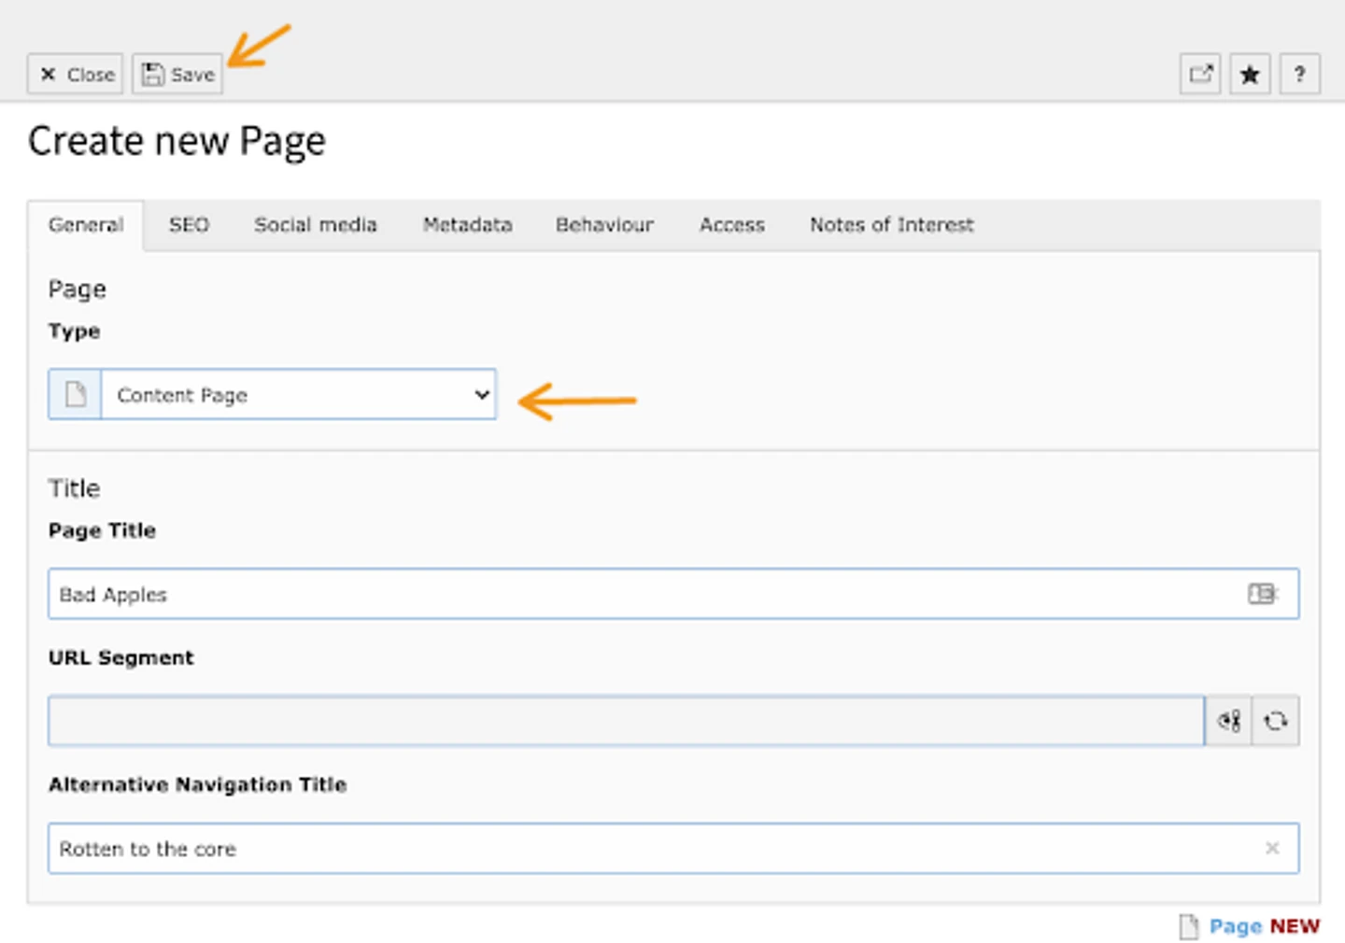The width and height of the screenshot is (1345, 943).
Task: Toggle manual editing of the URL Segment
Action: 1229,721
